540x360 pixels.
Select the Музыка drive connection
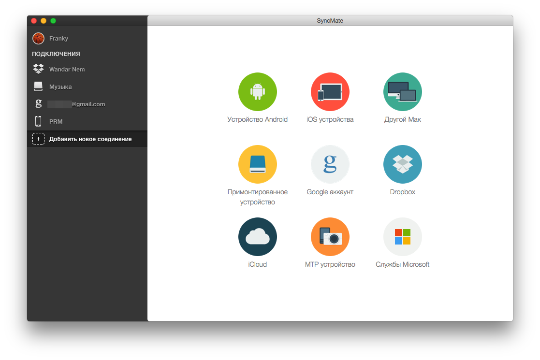[60, 86]
